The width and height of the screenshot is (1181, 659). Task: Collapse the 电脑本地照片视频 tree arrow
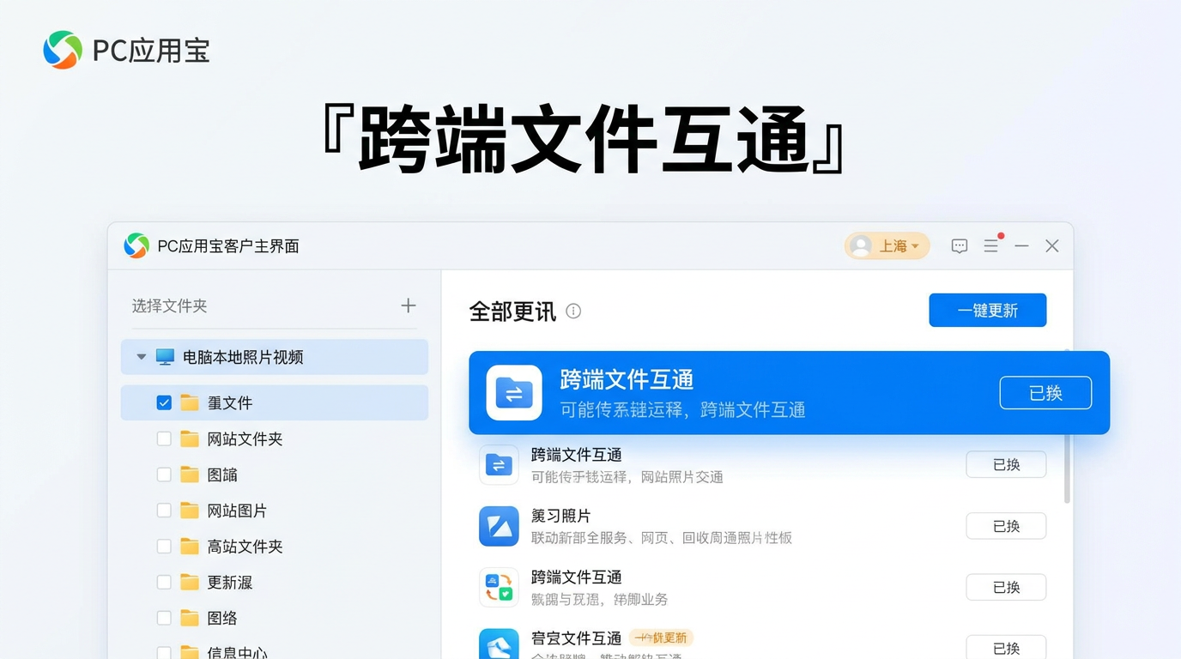(x=142, y=357)
